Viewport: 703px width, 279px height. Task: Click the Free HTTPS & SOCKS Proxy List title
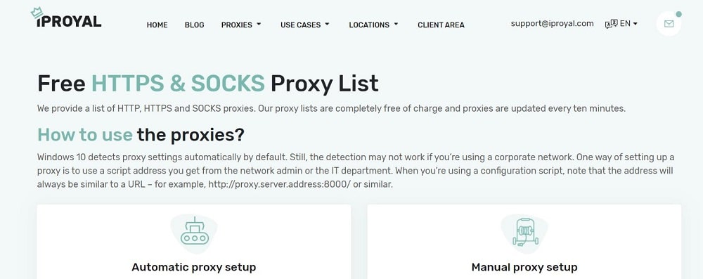click(x=208, y=84)
